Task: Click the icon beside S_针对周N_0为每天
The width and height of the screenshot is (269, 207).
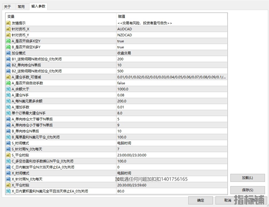Action: pos(8,149)
